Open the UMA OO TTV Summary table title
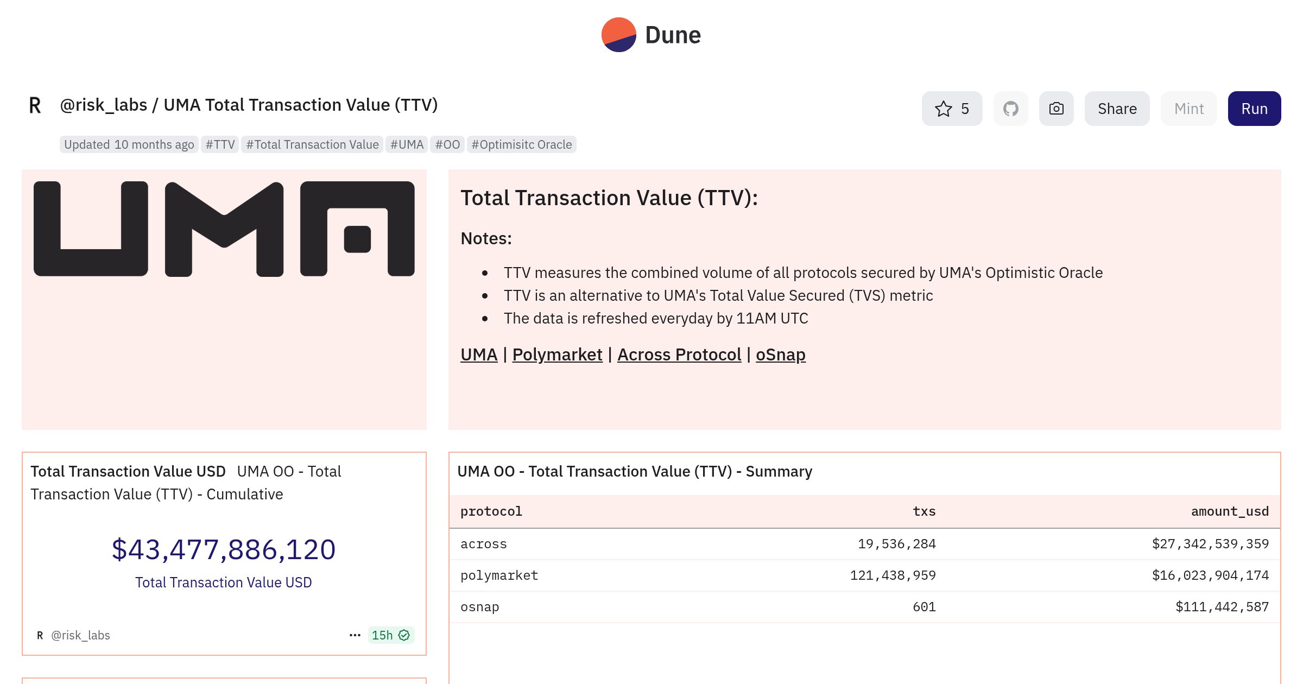Screen dimensions: 1303x684 tap(635, 471)
